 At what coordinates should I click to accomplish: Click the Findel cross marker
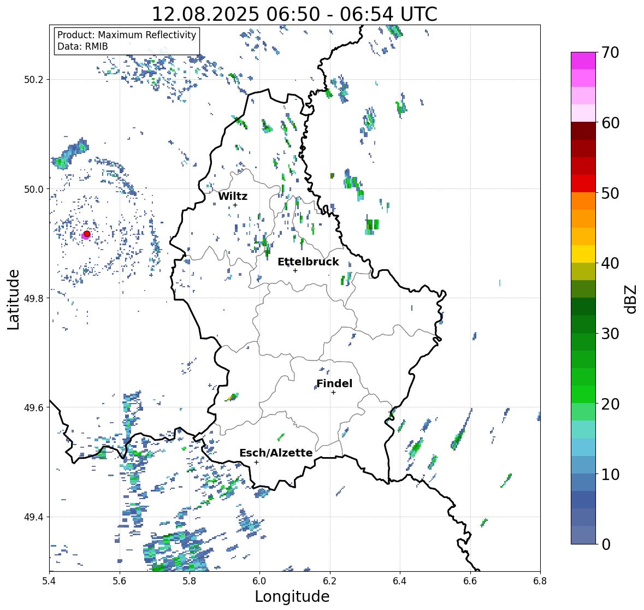[334, 393]
